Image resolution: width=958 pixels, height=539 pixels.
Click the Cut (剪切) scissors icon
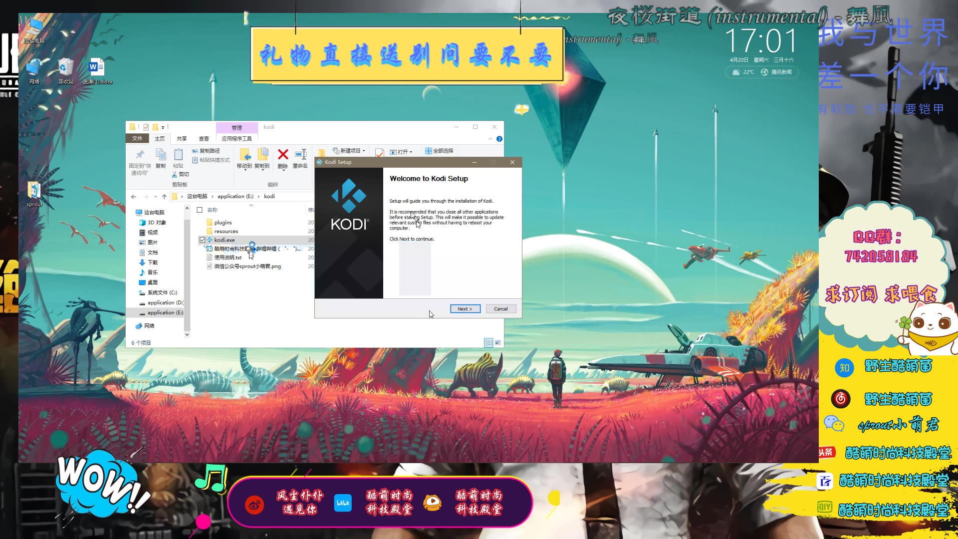point(175,174)
